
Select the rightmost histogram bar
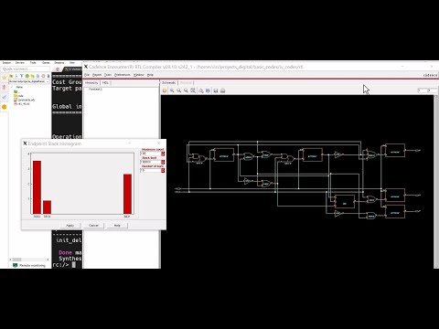(127, 194)
